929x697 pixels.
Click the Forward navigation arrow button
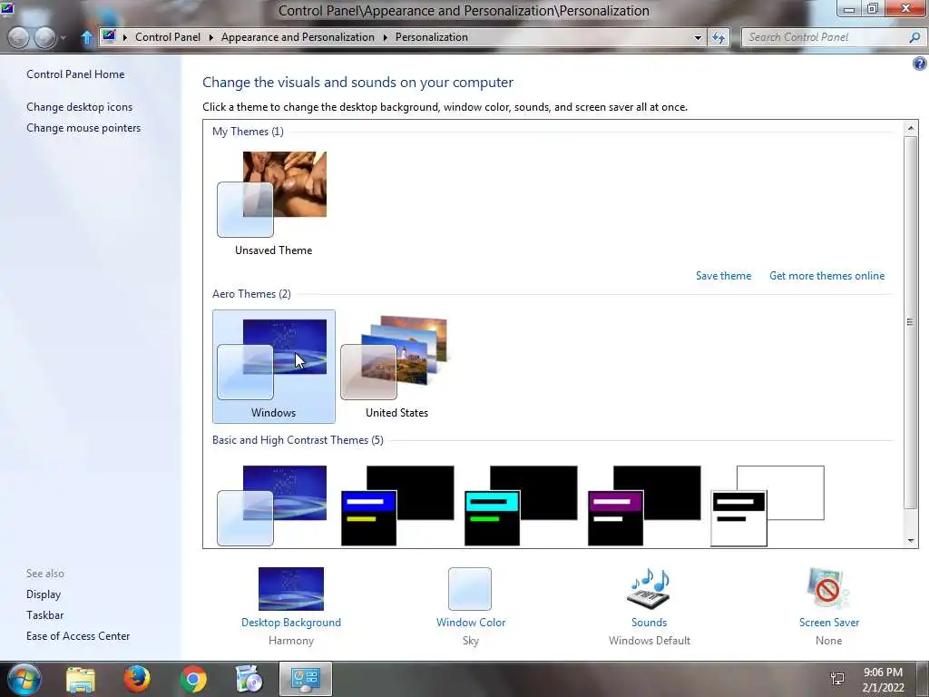click(45, 38)
